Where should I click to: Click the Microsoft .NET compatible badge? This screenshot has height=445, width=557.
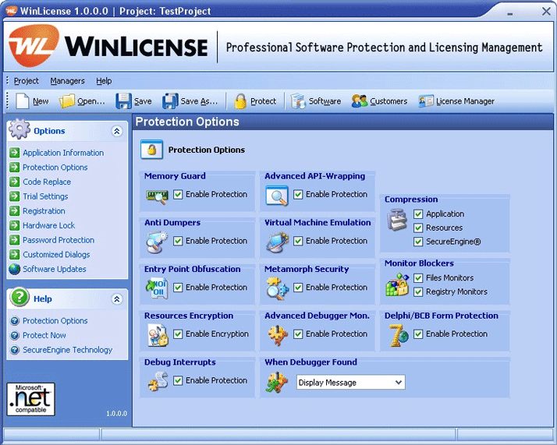(x=31, y=399)
